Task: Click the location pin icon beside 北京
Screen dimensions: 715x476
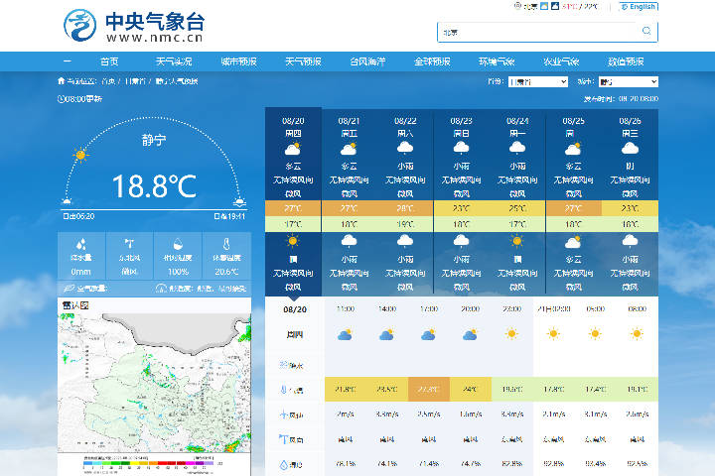Action: [517, 6]
